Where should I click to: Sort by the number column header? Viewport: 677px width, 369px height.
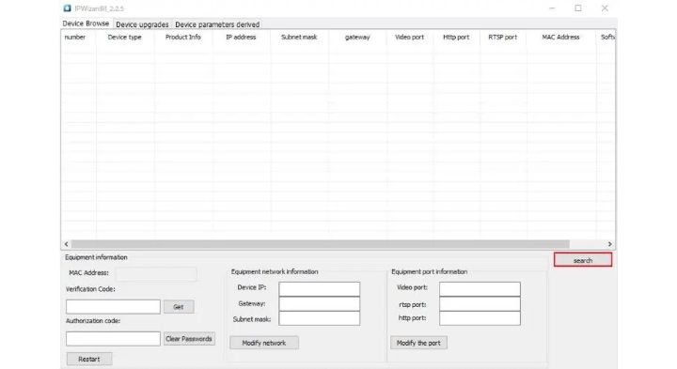click(79, 38)
